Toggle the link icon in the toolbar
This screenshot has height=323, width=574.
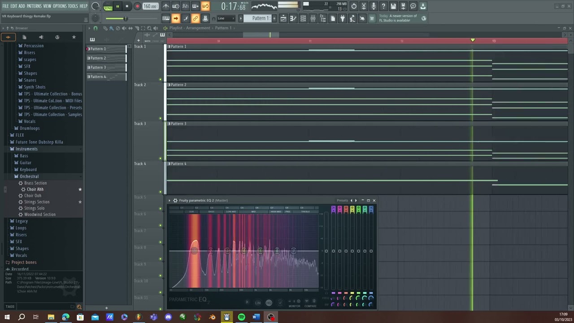pyautogui.click(x=195, y=18)
